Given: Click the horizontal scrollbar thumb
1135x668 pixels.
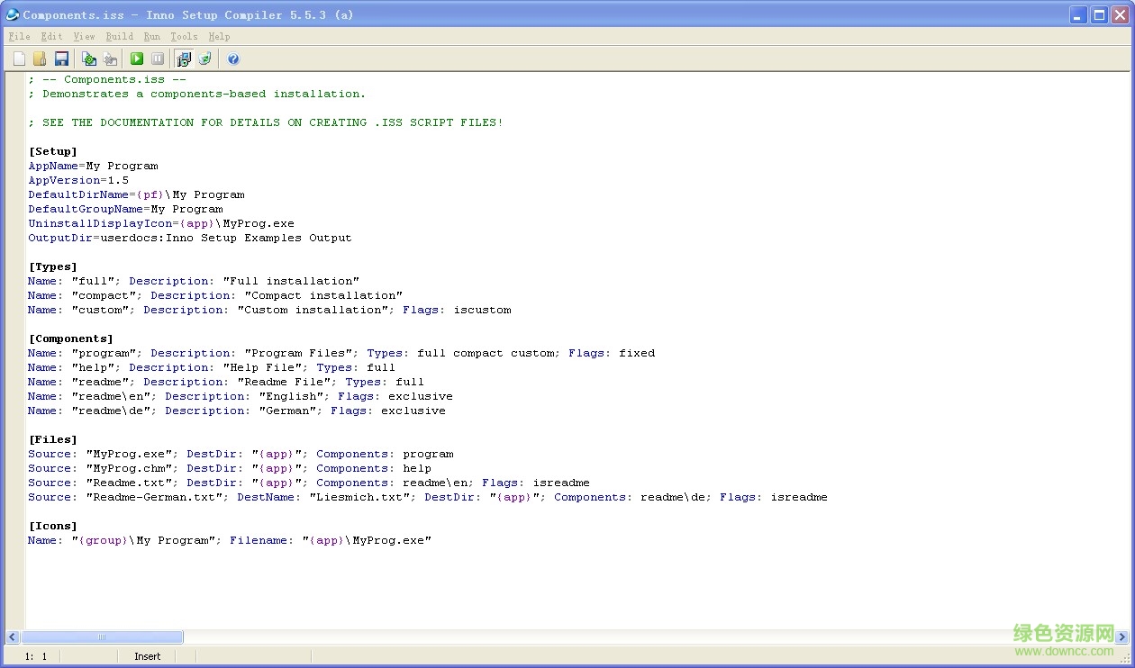Looking at the screenshot, I should pos(102,636).
